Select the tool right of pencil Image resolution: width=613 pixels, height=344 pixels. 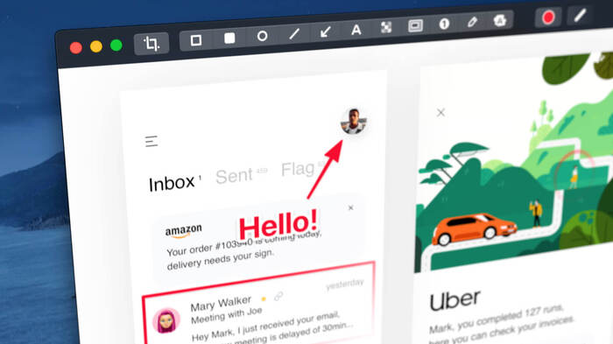[x=500, y=20]
